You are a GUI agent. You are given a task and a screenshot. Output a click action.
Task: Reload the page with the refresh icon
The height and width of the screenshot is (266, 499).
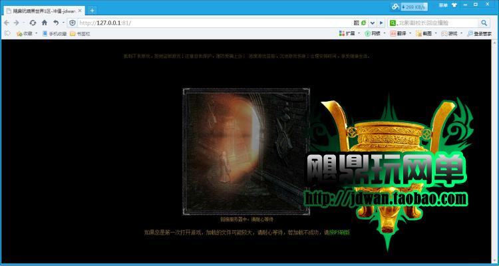[x=32, y=23]
